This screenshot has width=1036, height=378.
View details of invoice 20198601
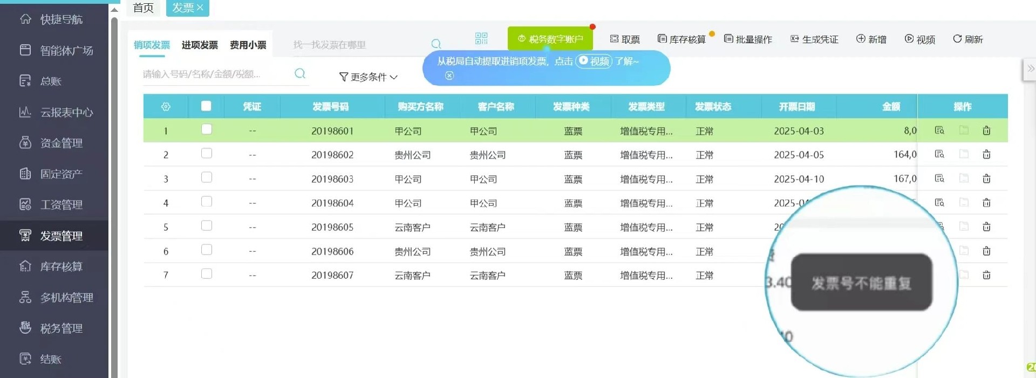tap(939, 130)
